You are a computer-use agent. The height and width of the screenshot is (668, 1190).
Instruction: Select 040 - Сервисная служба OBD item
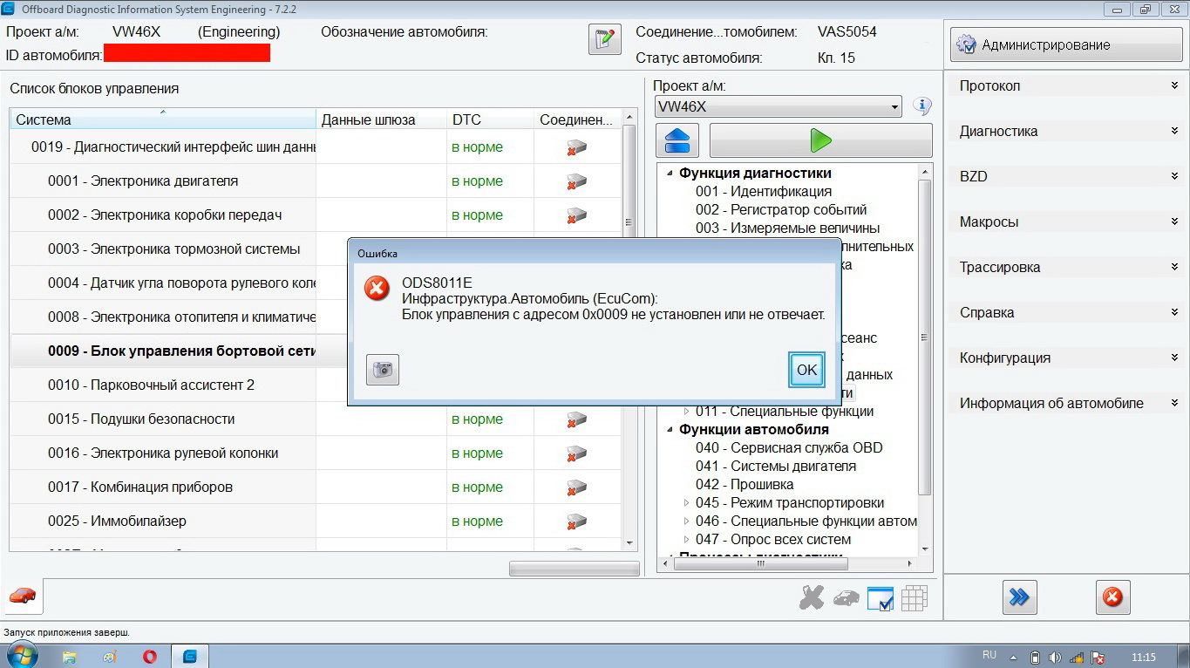coord(788,447)
